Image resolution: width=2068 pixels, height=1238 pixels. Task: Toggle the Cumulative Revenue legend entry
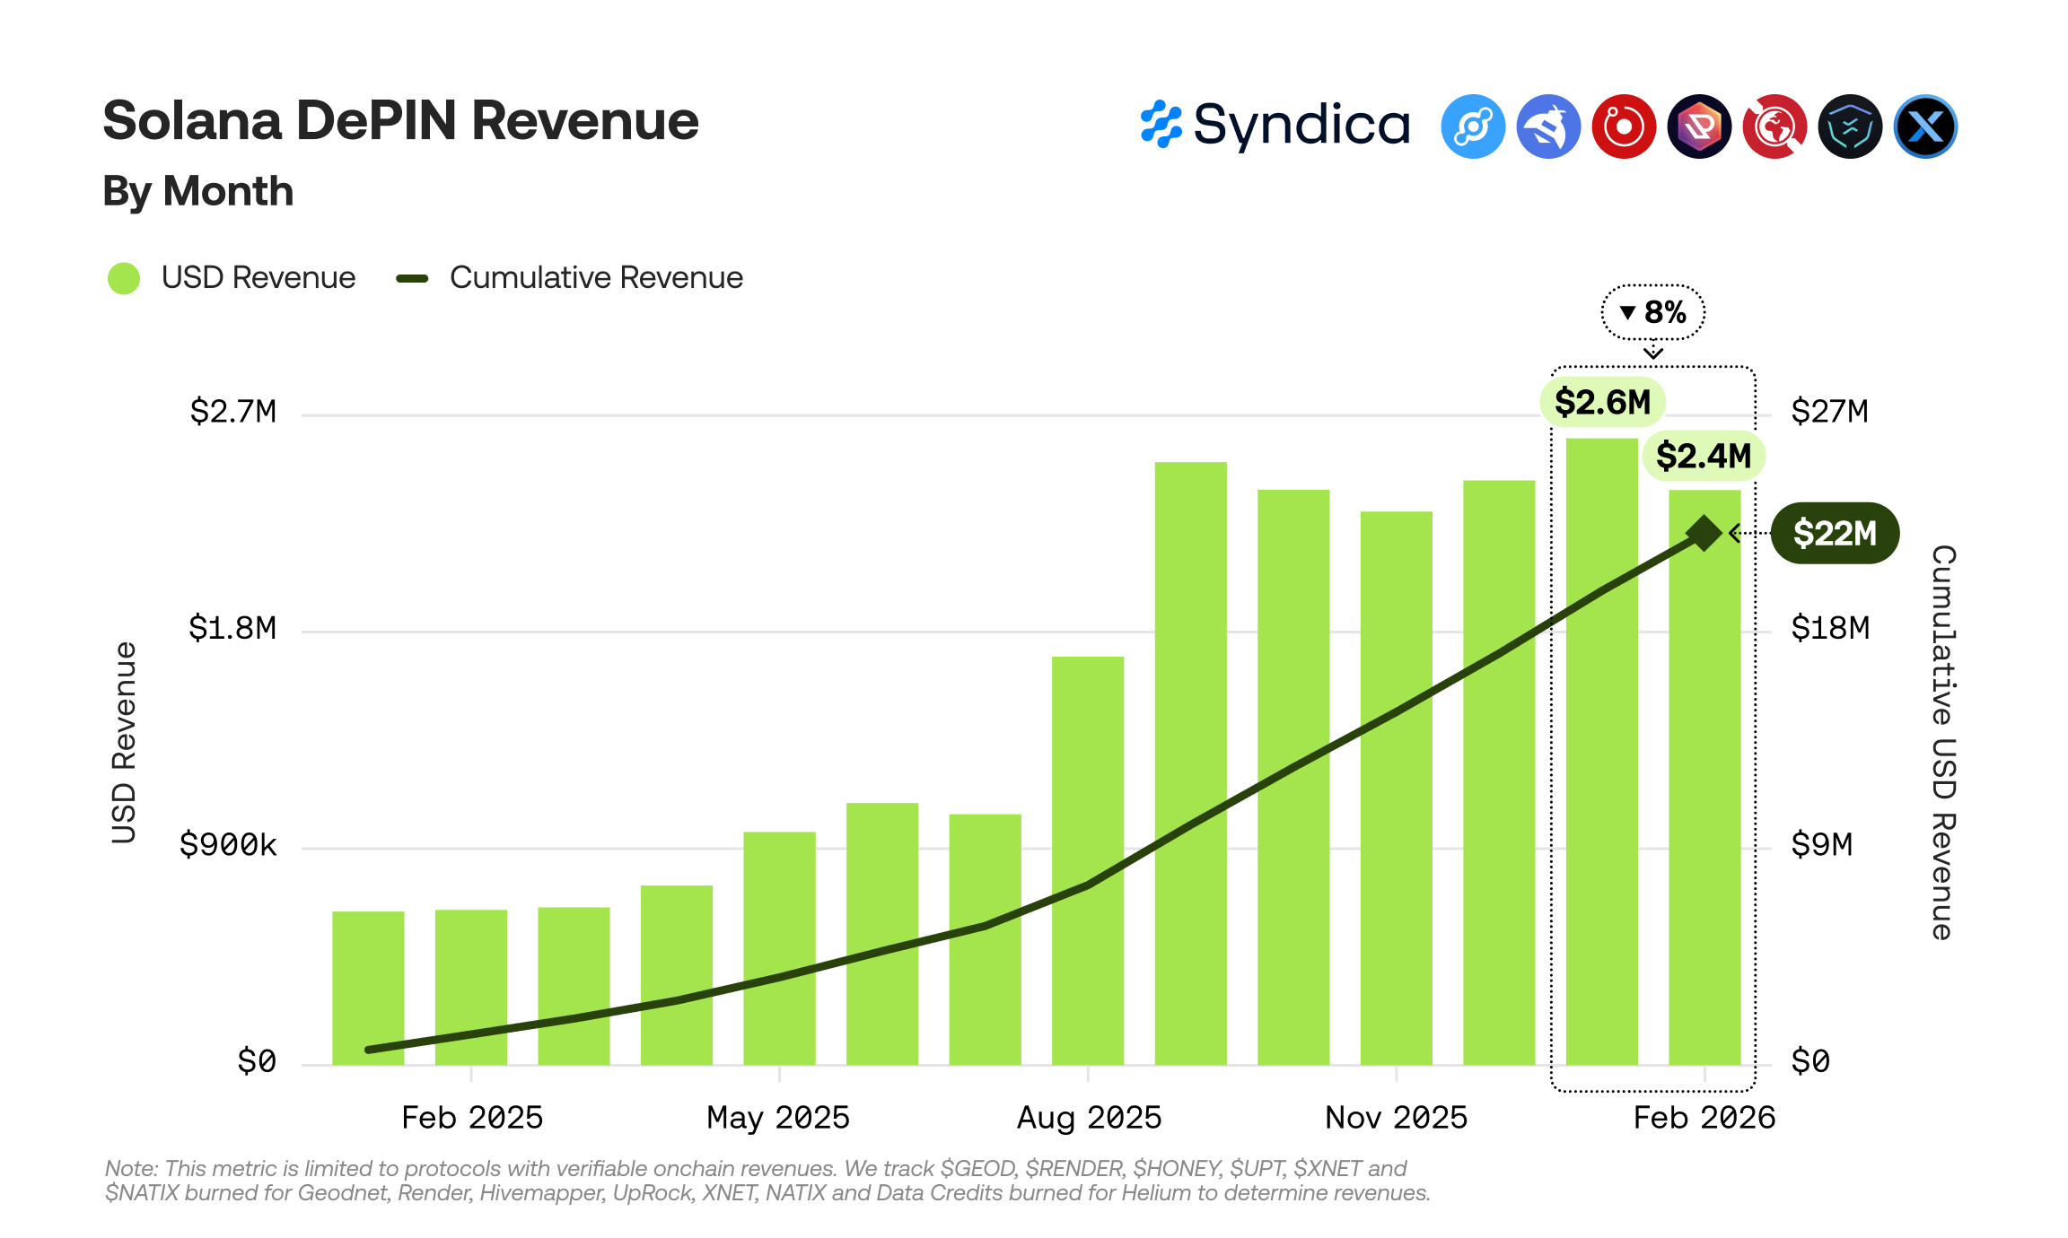(x=595, y=278)
